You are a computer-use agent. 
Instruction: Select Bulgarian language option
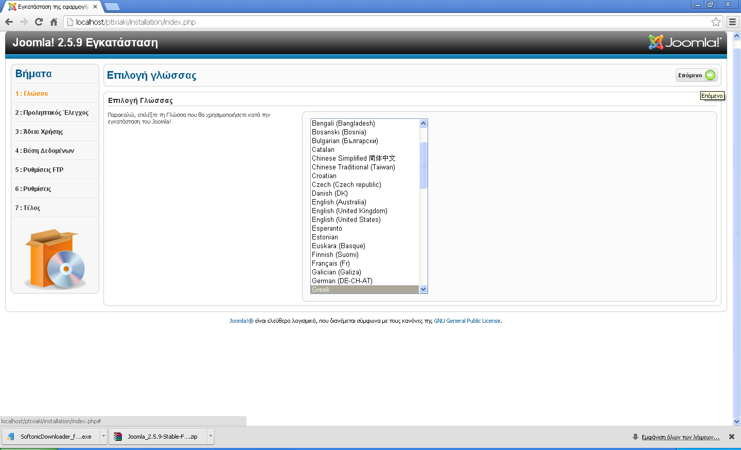(365, 141)
